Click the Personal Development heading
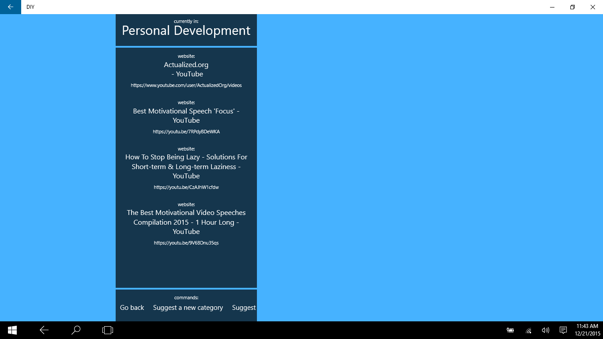The width and height of the screenshot is (603, 339). click(186, 30)
